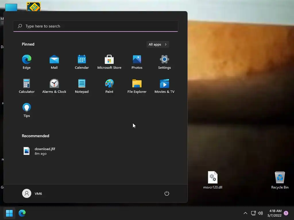This screenshot has height=220, width=294.
Task: Show All apps list
Action: point(158,44)
